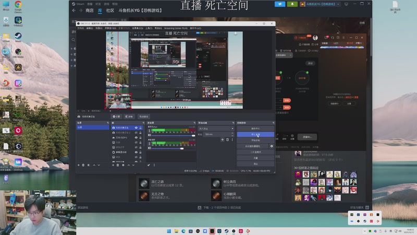This screenshot has width=417, height=235.
Task: Open Google Chrome desktop shortcut
Action: click(18, 7)
